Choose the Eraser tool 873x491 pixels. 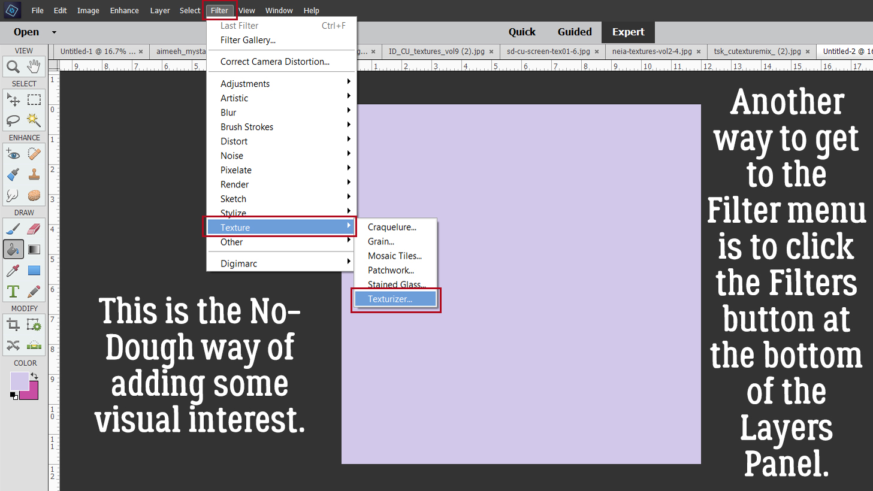pos(34,229)
